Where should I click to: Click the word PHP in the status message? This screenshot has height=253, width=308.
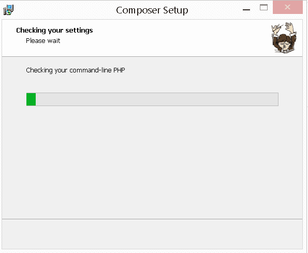pos(119,70)
